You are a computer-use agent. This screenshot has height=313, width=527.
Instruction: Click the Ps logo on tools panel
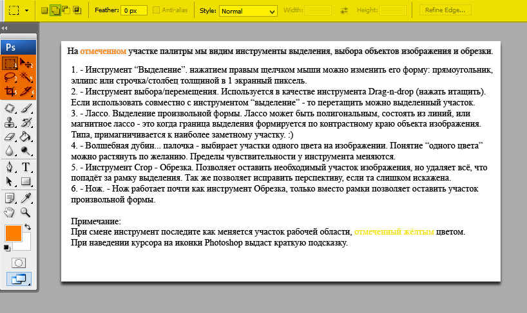[x=19, y=48]
